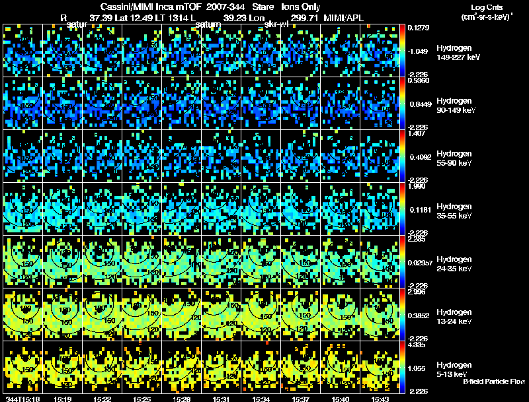Click the Hydrogen 35-55 keV row label
Screen dimensions: 529x402
coord(454,211)
